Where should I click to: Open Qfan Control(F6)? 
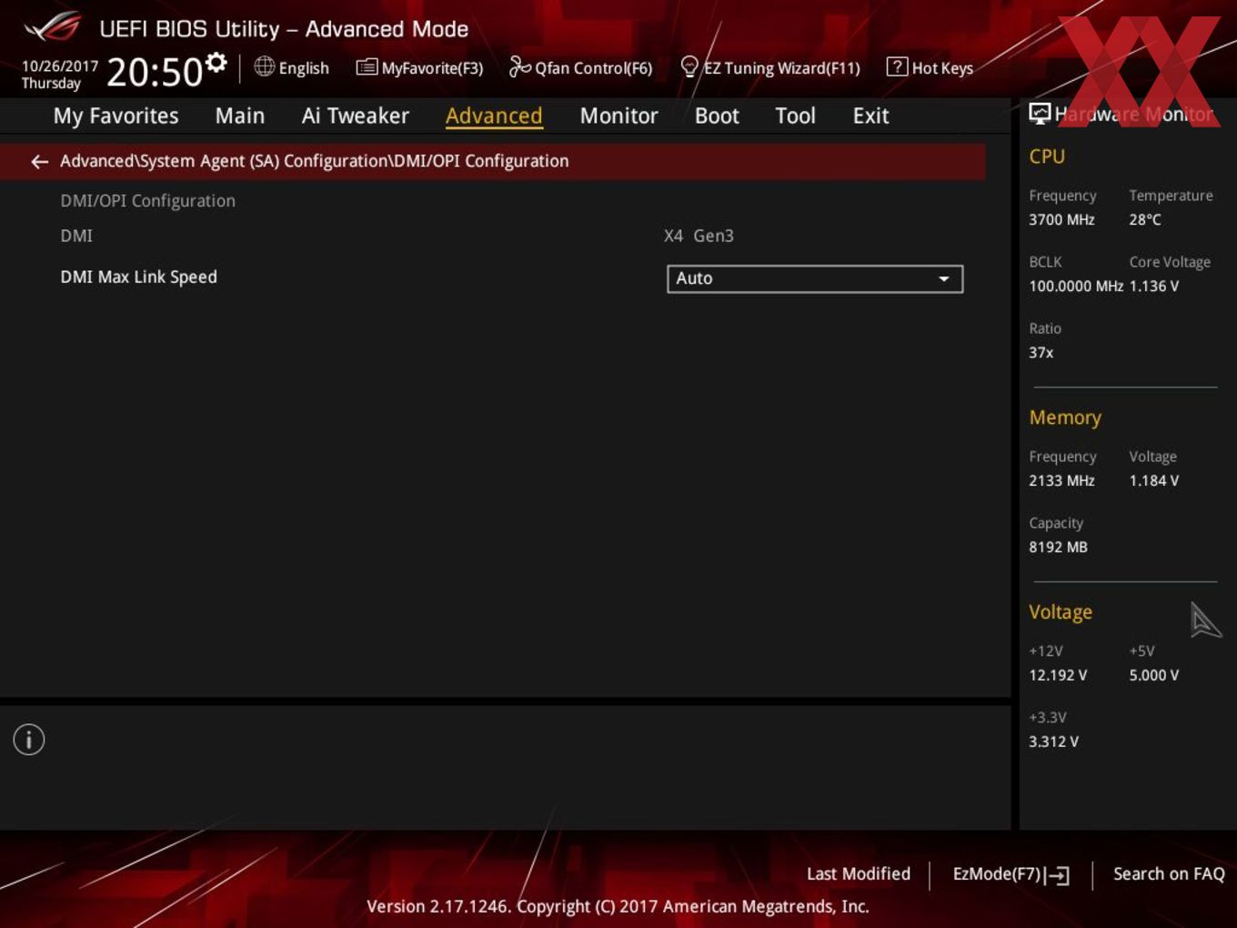tap(581, 67)
